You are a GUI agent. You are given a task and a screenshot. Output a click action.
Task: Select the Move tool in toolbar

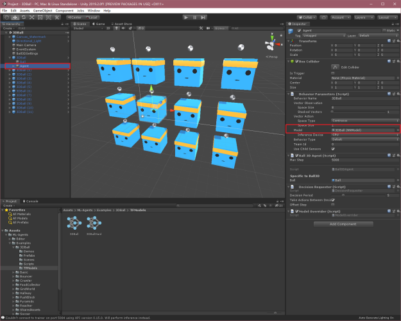(x=15, y=17)
